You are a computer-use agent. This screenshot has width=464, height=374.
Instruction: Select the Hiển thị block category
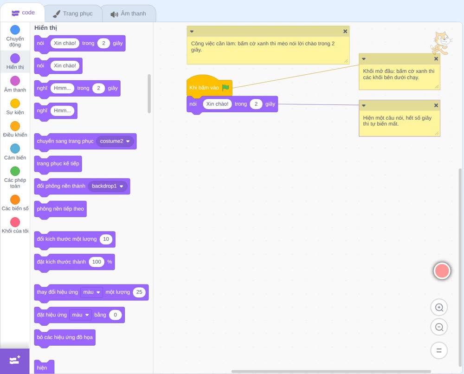(x=15, y=62)
